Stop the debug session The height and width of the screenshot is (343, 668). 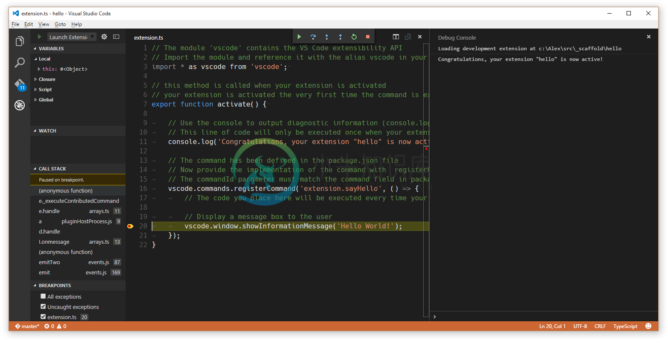[368, 37]
